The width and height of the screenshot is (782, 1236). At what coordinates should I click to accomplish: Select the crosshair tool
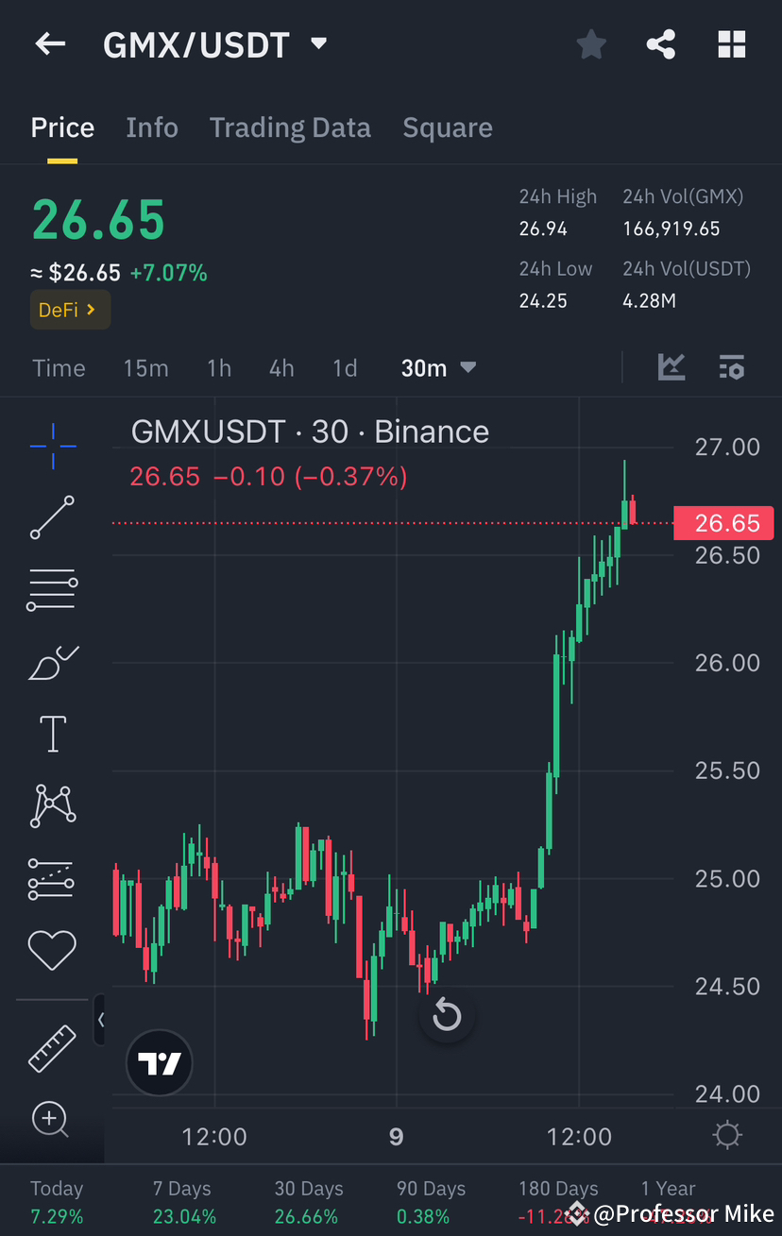(x=52, y=446)
